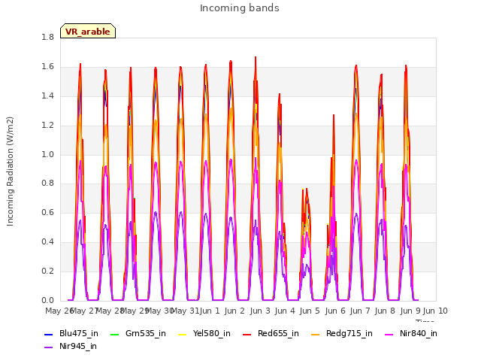Toggle the Nir945_in legend entry
The image size is (481, 361).
(71, 347)
